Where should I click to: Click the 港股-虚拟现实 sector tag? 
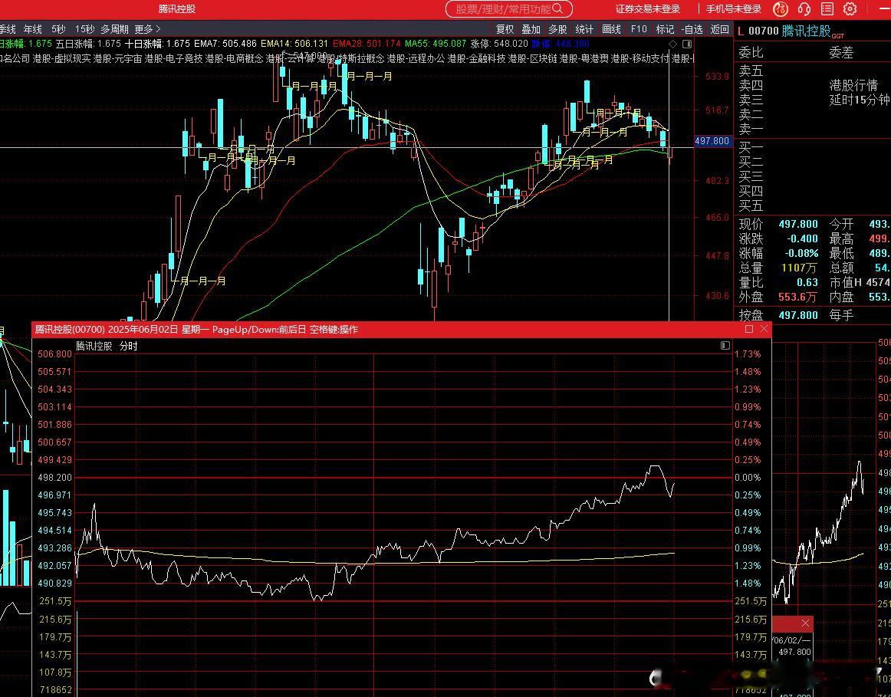(x=62, y=58)
